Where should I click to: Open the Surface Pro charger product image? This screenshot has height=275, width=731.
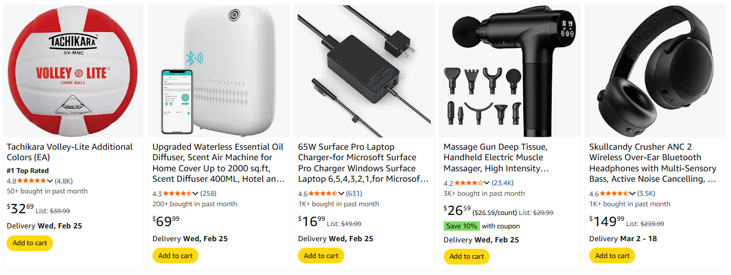click(x=364, y=71)
